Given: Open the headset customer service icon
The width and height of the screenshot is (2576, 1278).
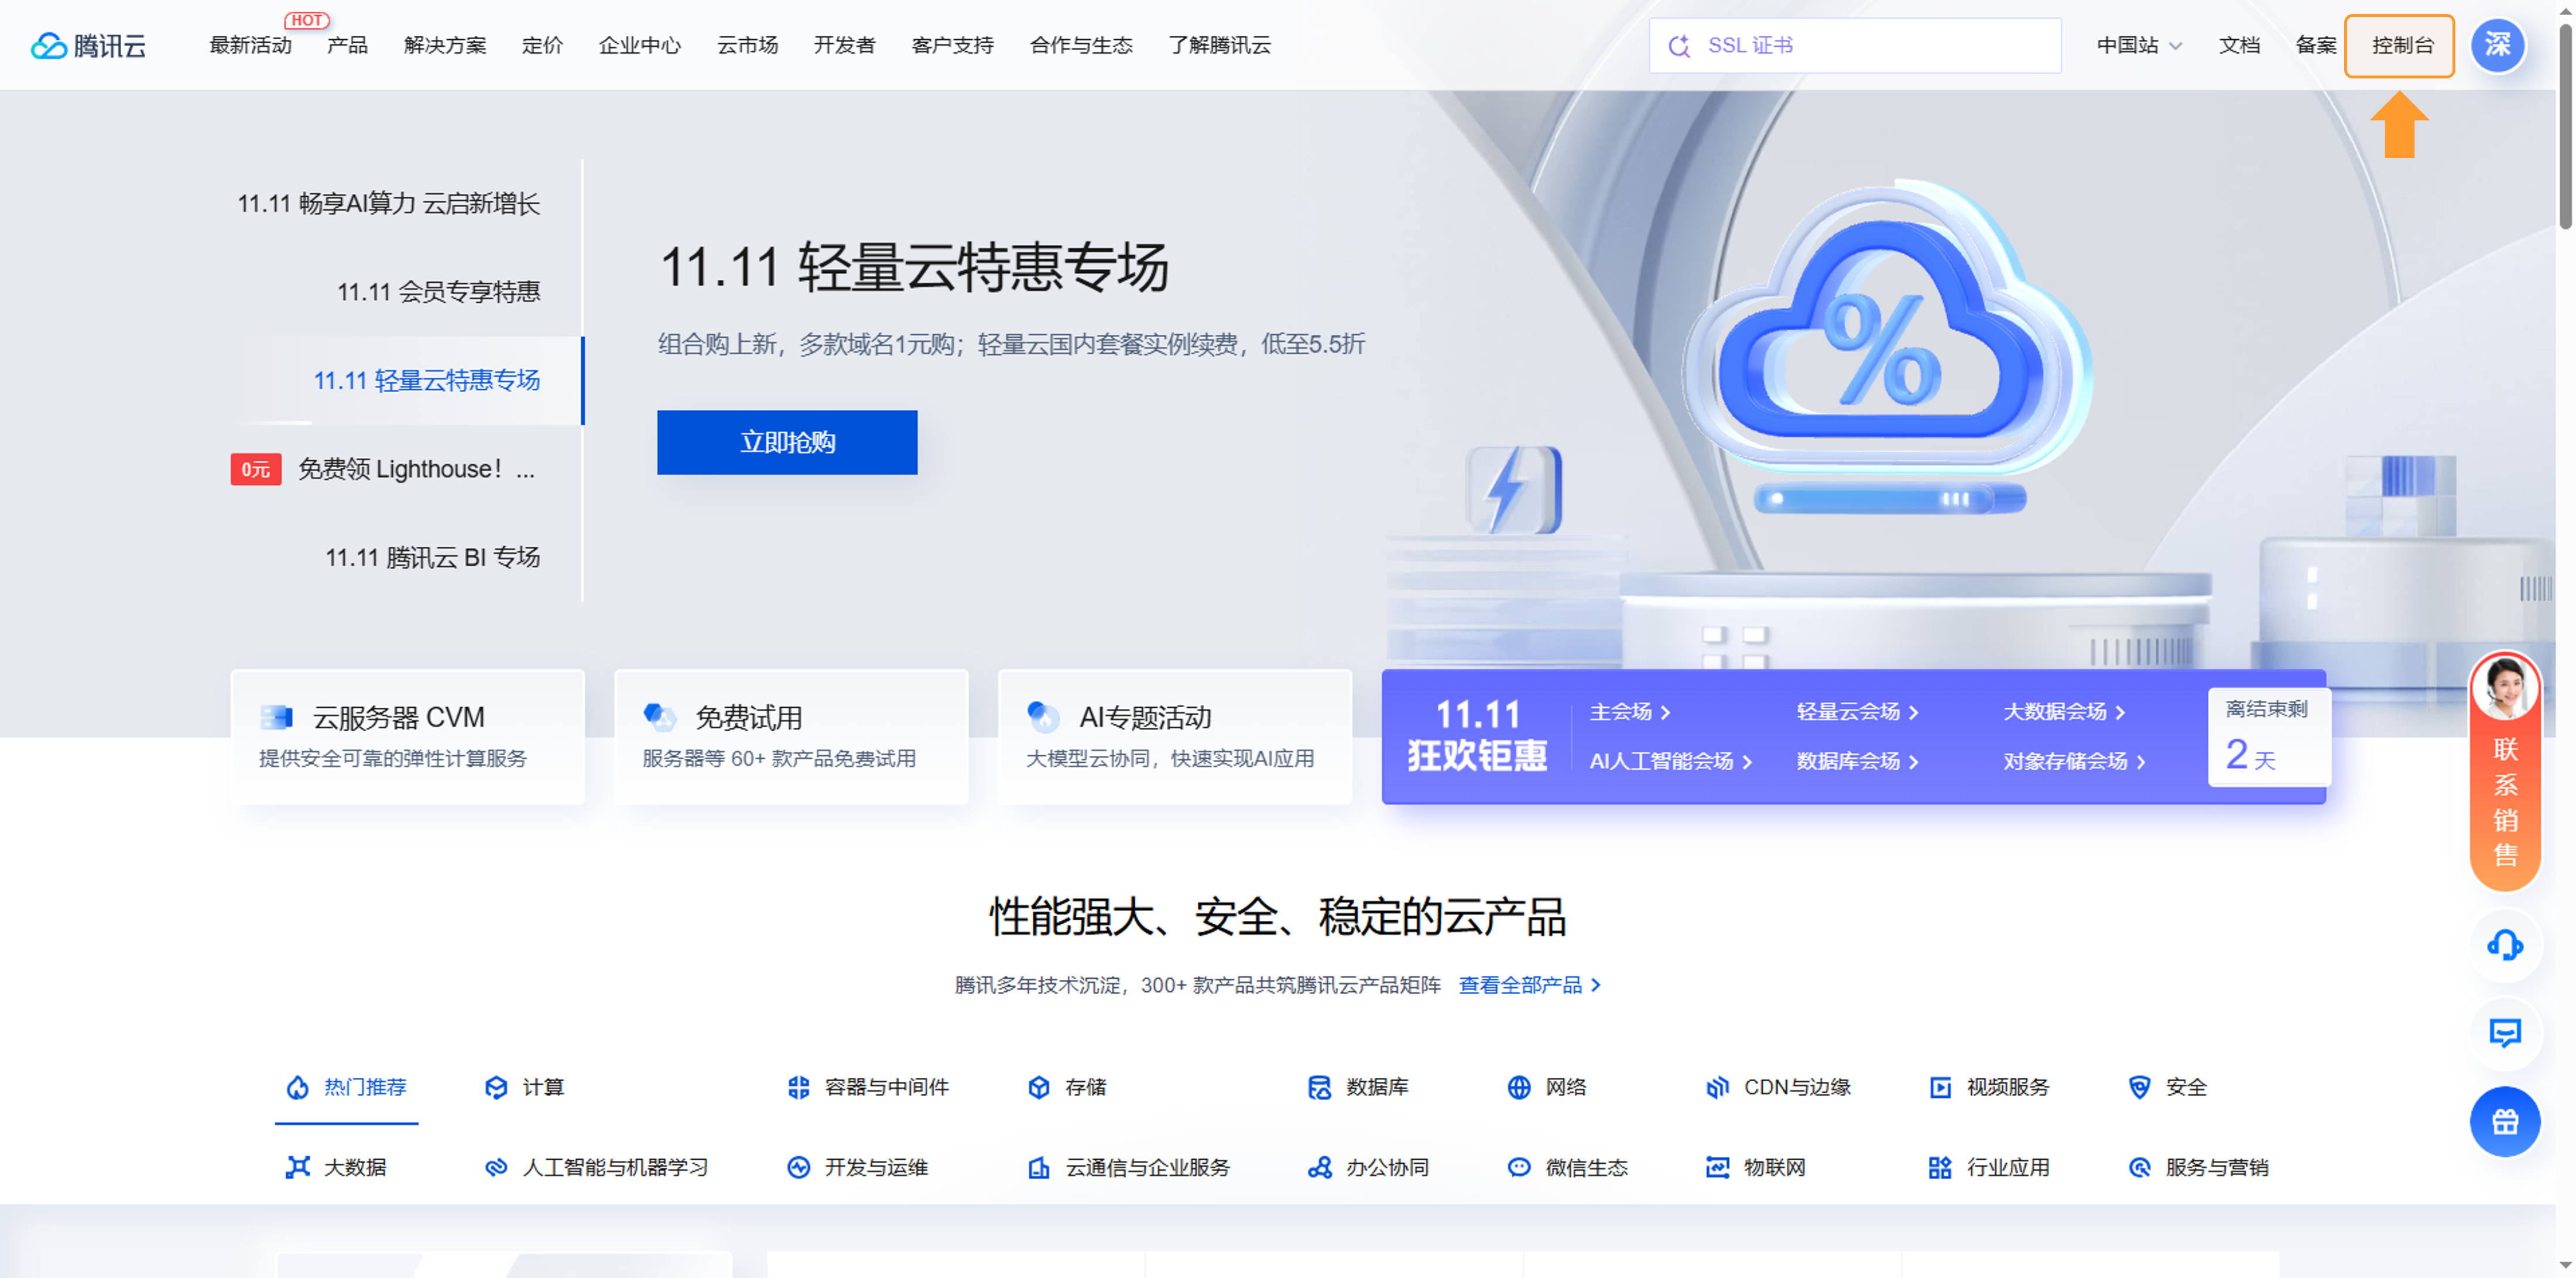Looking at the screenshot, I should 2504,944.
